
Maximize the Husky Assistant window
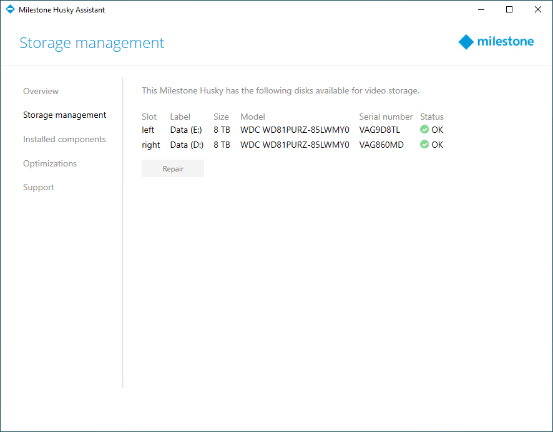tap(509, 9)
